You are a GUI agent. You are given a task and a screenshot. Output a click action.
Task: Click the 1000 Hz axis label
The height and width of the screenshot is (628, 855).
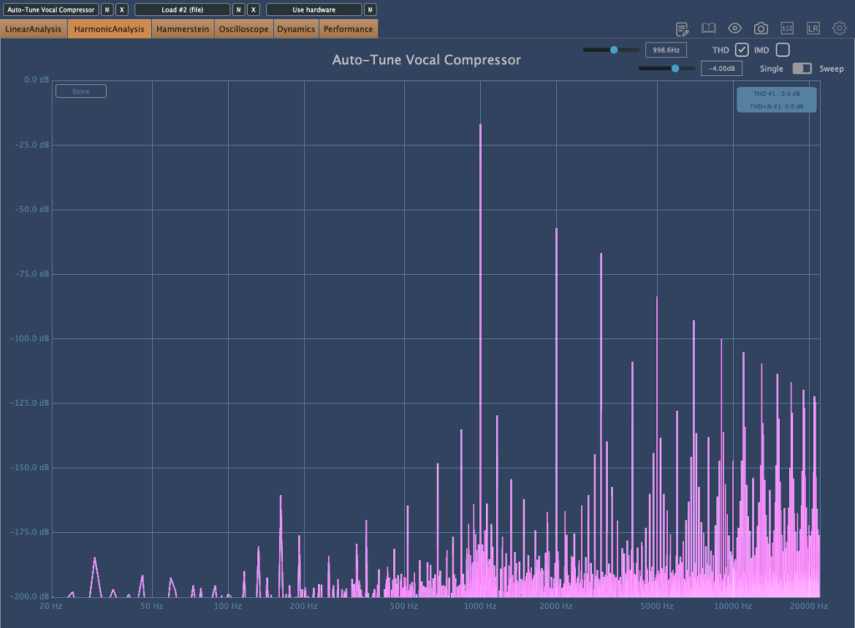pos(480,605)
